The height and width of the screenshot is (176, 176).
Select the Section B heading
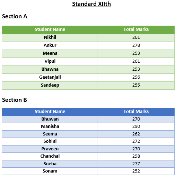[x=15, y=100]
